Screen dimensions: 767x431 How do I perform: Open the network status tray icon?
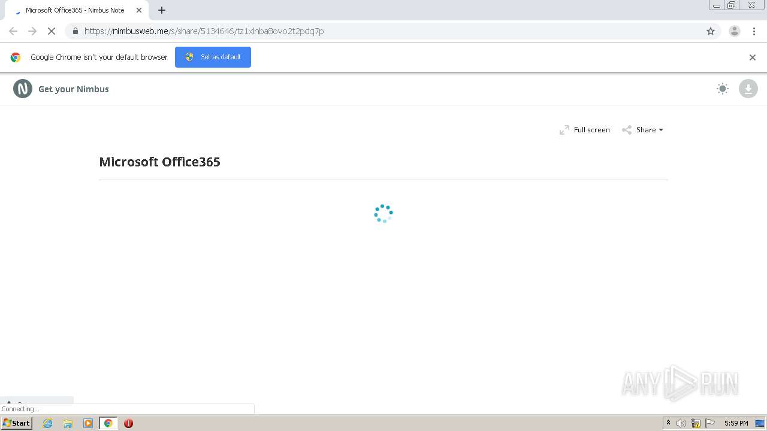coord(696,423)
